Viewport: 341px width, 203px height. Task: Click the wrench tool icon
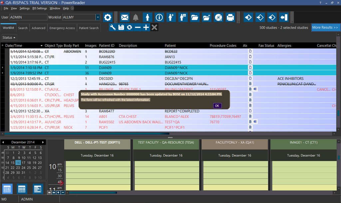[113, 28]
